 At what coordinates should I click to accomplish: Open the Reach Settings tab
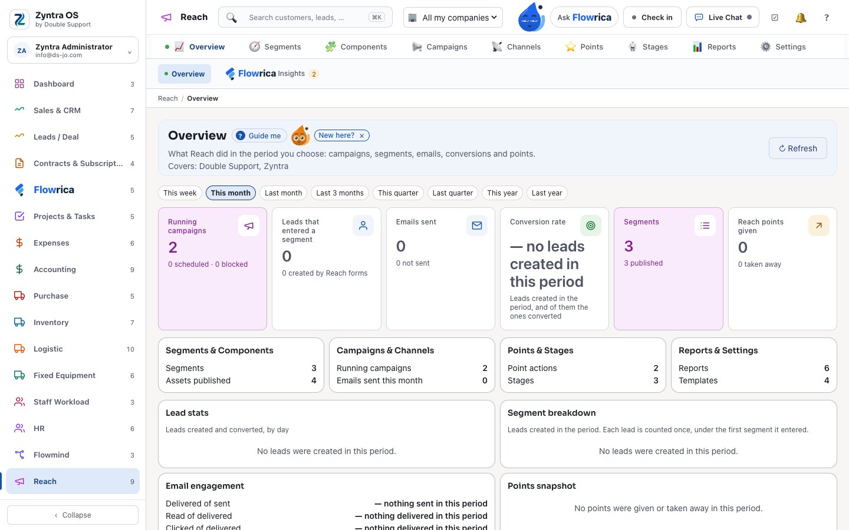[783, 47]
